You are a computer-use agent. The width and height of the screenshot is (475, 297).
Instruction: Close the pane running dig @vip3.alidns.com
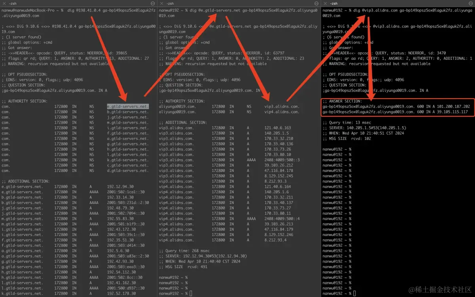point(325,3)
